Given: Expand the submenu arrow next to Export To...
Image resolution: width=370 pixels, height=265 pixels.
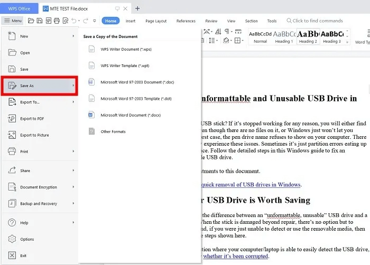Looking at the screenshot, I should (x=73, y=102).
